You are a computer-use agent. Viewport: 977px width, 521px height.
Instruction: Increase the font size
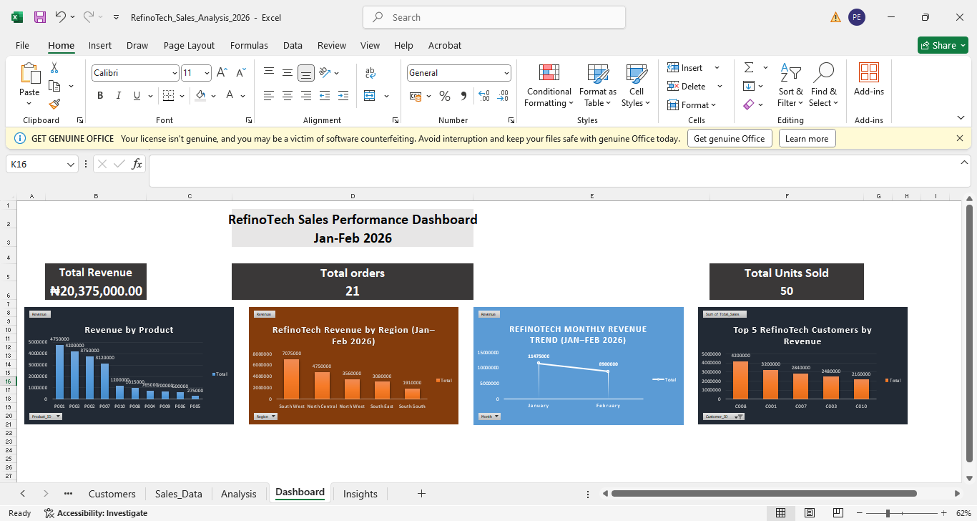[x=222, y=73]
